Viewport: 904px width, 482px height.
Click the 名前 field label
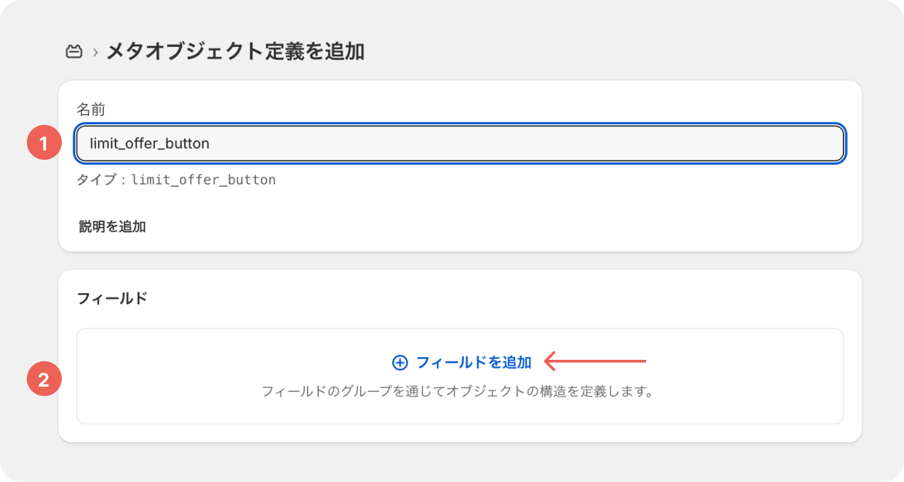pyautogui.click(x=91, y=109)
